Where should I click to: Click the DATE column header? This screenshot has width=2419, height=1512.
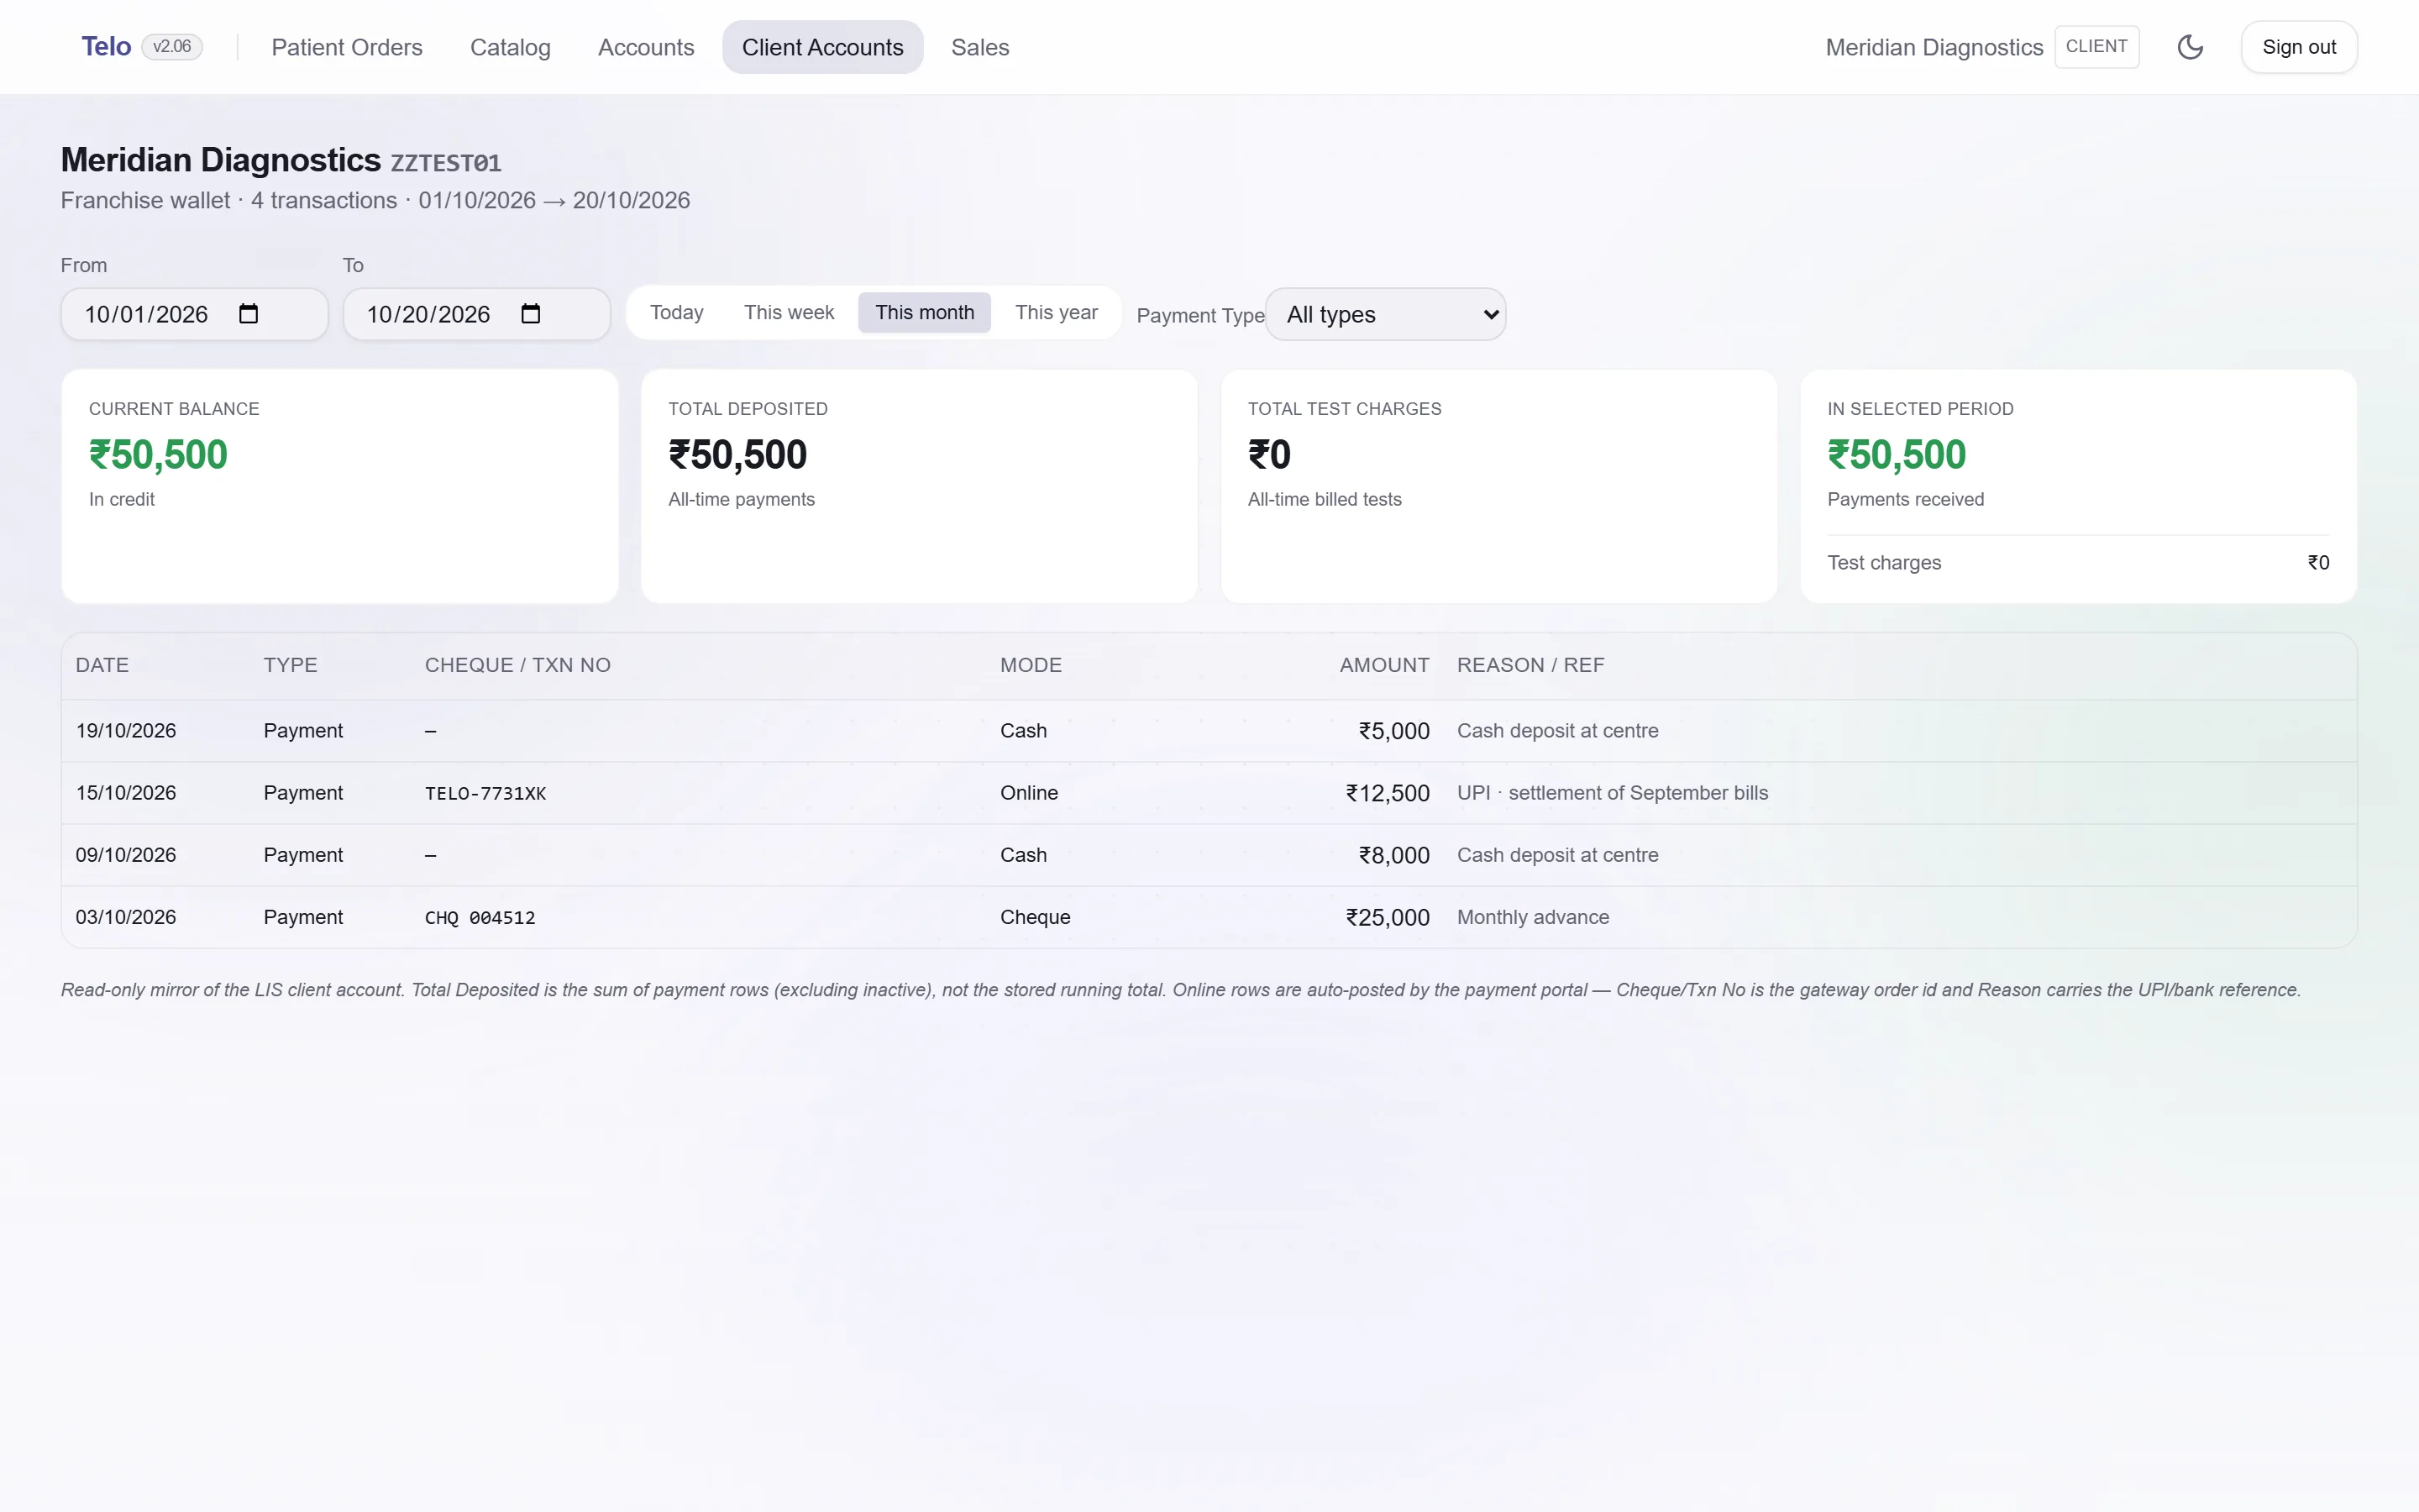click(x=102, y=665)
